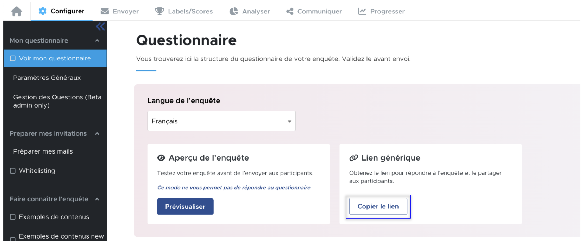This screenshot has height=241, width=583.
Task: Open the Langue de l'enquête dropdown
Action: pos(221,121)
